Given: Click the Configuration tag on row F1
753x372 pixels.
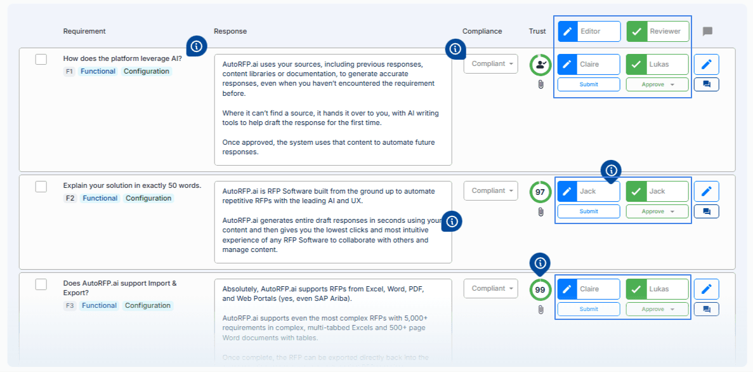Looking at the screenshot, I should 147,72.
